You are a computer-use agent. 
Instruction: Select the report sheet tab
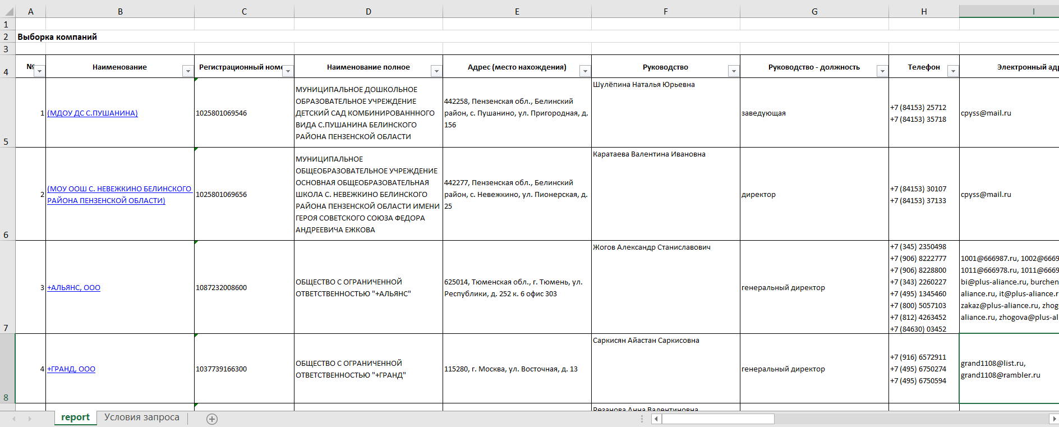[75, 417]
